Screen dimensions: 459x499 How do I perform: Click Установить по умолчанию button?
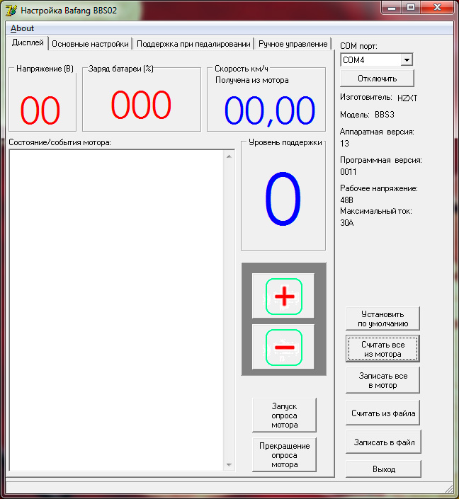(382, 319)
